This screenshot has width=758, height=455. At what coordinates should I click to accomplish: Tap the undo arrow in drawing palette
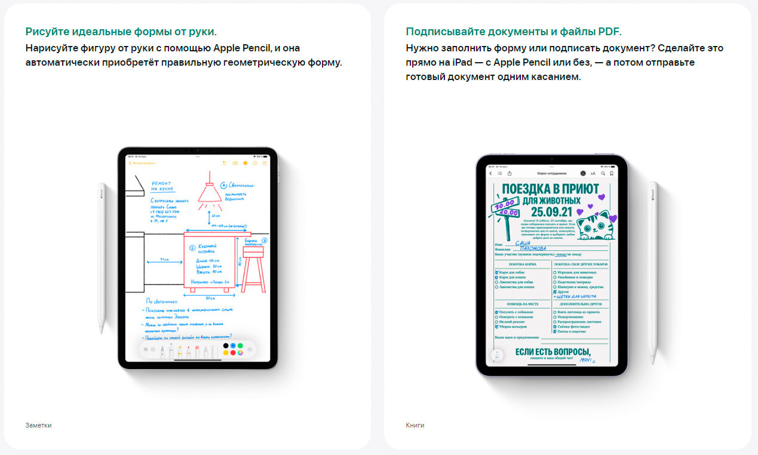pos(146,349)
